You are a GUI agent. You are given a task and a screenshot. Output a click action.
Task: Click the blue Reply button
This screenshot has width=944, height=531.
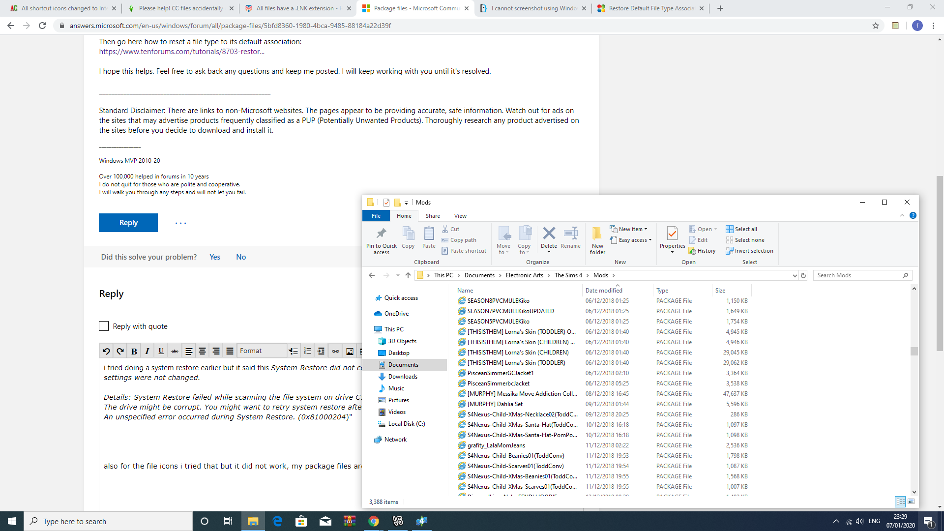coord(128,223)
